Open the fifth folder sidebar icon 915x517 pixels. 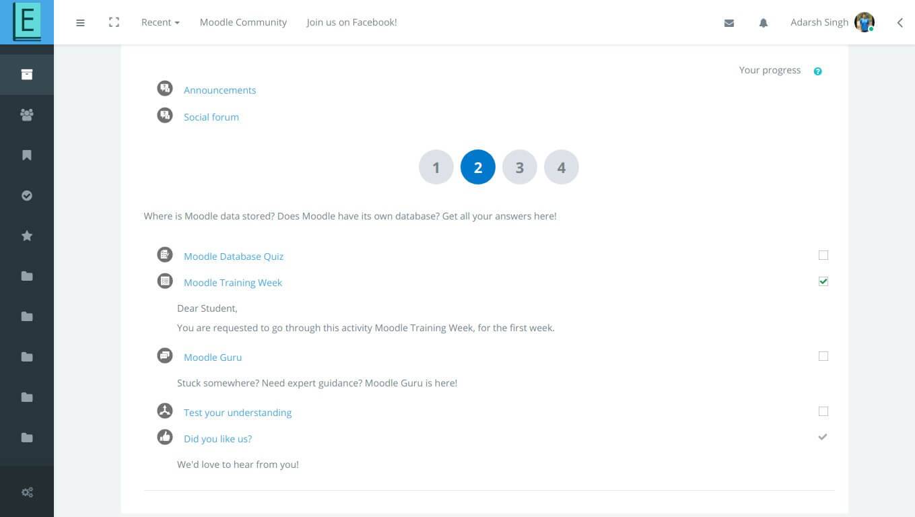coord(27,438)
